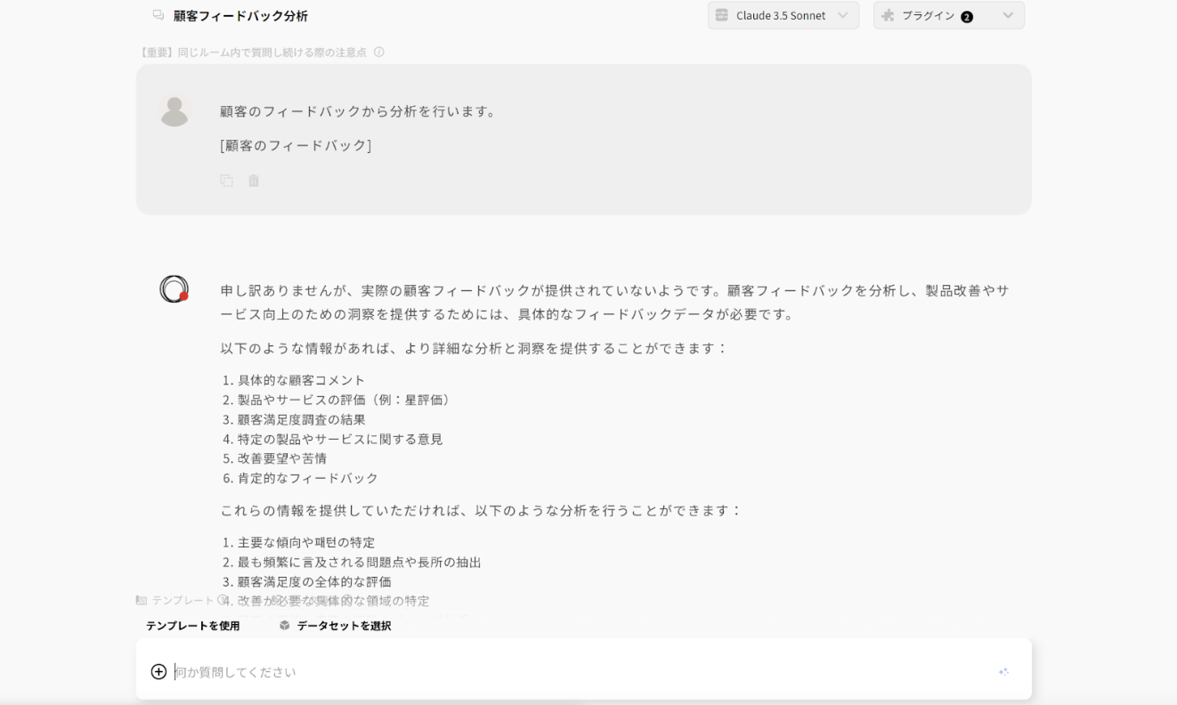Click the plugin count badge showing 2
Screen dimensions: 1177x705
[x=967, y=16]
